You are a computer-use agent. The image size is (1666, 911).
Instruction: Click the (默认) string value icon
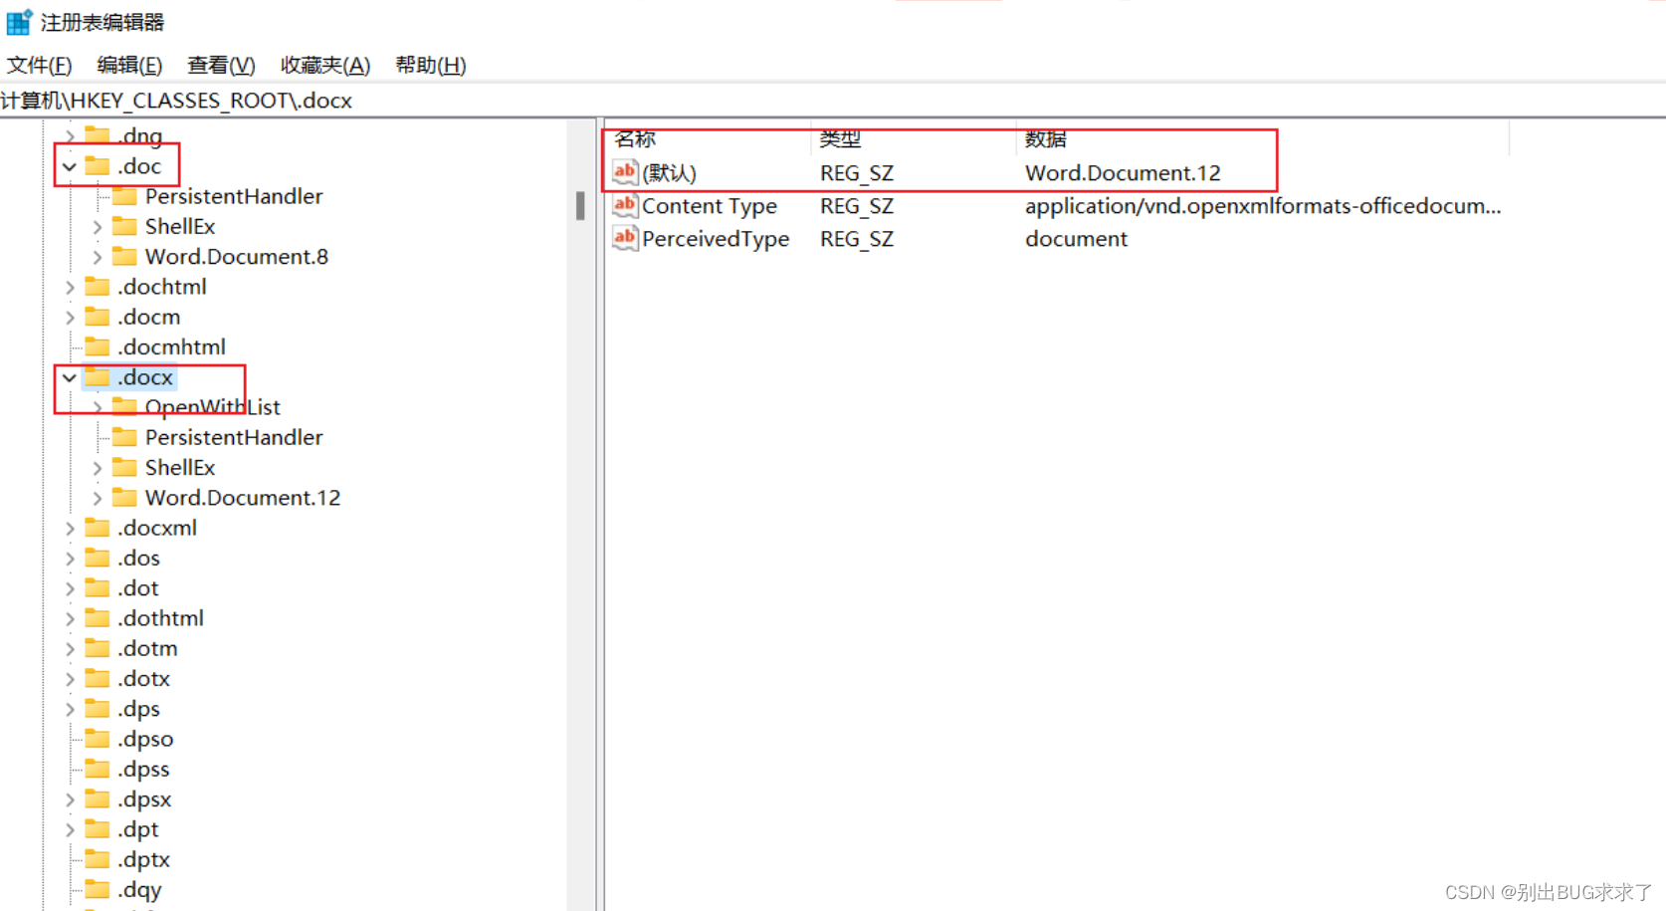point(625,172)
